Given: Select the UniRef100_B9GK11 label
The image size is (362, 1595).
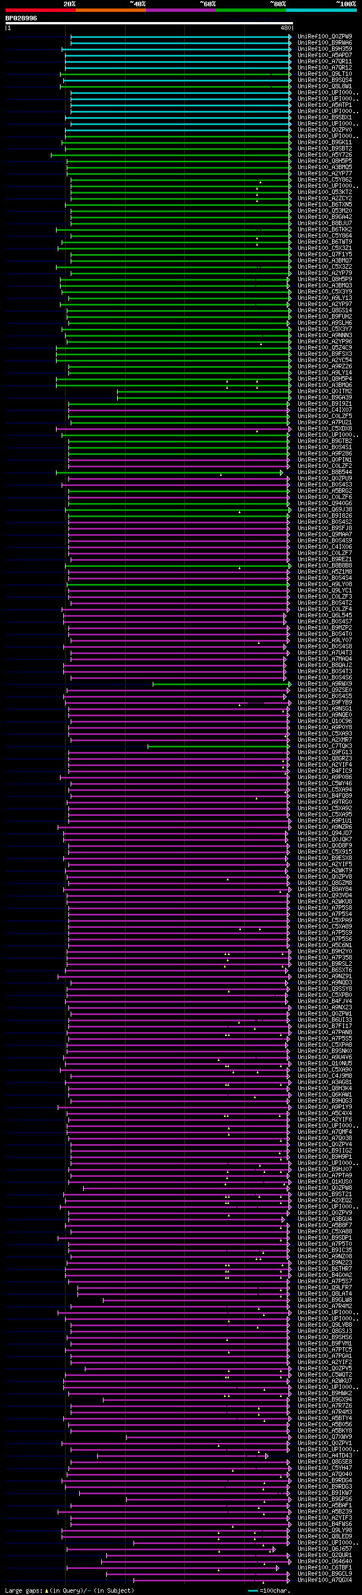Looking at the screenshot, I should click(325, 143).
